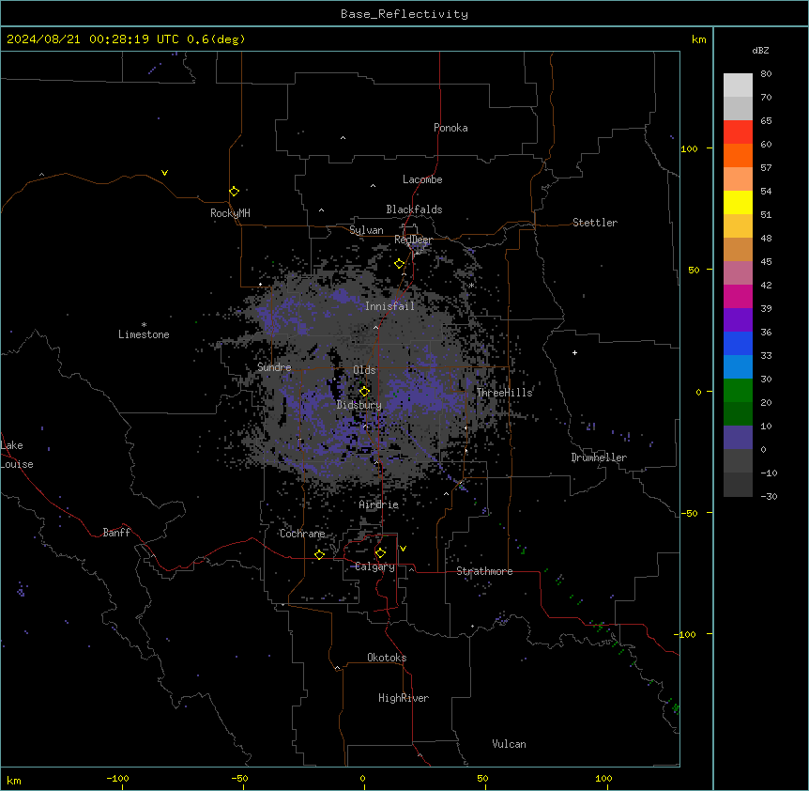Click the Vulcan label
This screenshot has height=791, width=809.
tap(509, 744)
